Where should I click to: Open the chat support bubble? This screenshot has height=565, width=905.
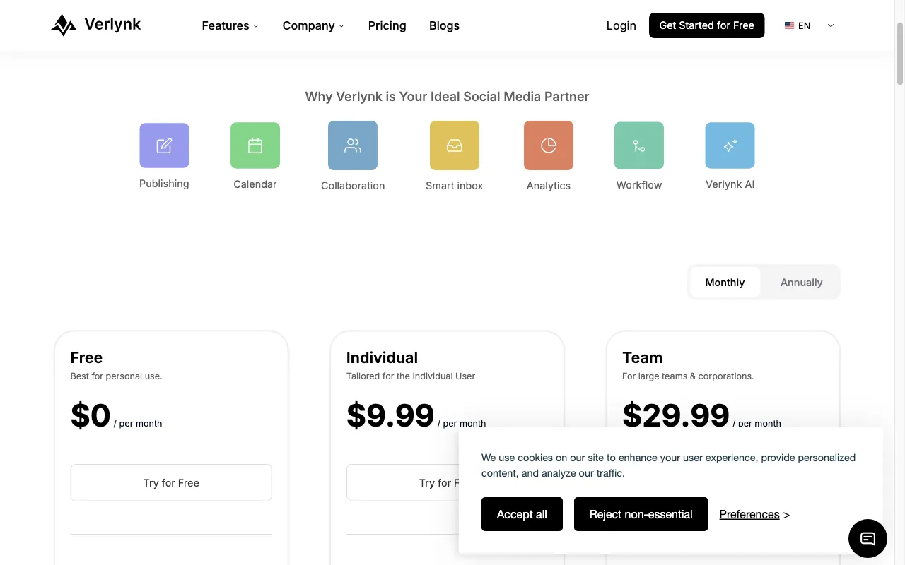click(868, 538)
